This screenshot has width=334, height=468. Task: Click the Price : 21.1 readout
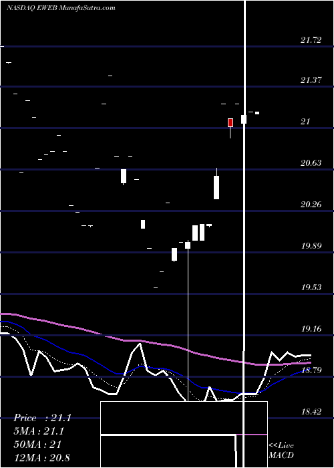click(x=42, y=418)
